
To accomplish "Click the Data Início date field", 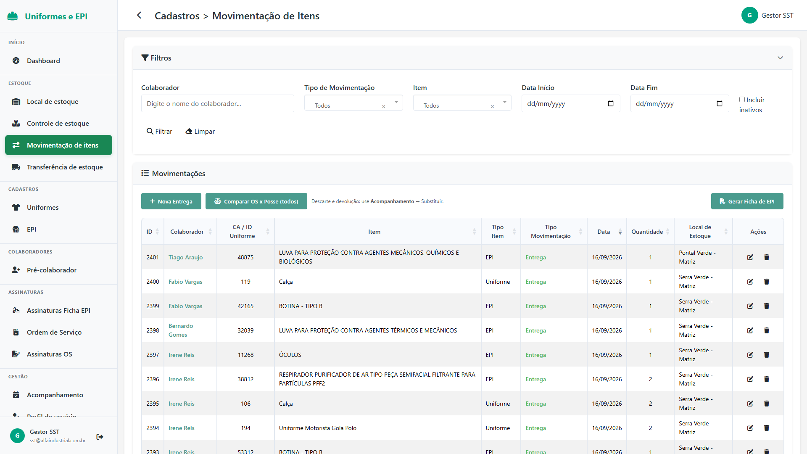I will pos(571,103).
